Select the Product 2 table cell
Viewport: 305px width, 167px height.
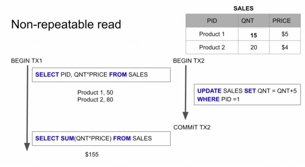(x=212, y=47)
